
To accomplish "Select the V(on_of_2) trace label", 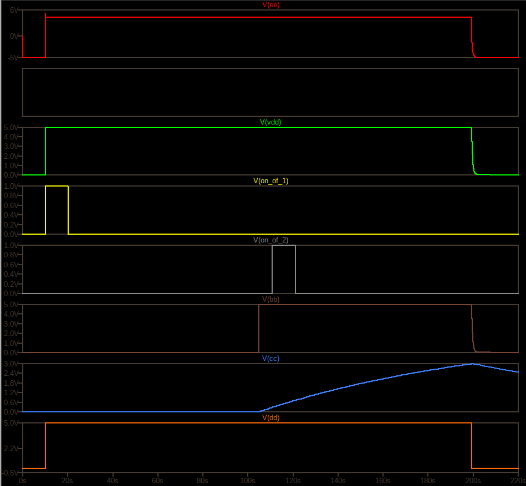I will [x=270, y=240].
